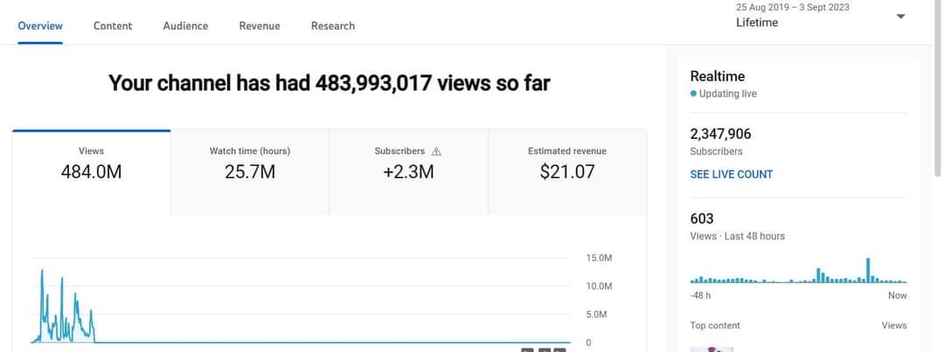This screenshot has height=352, width=944.
Task: Click the leftmost marker icon under views chart
Action: pos(527,349)
